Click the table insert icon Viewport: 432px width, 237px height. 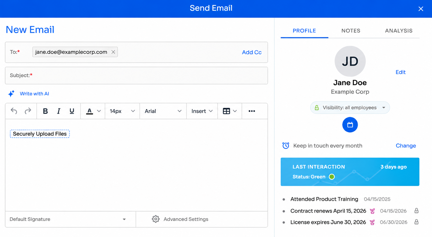226,111
